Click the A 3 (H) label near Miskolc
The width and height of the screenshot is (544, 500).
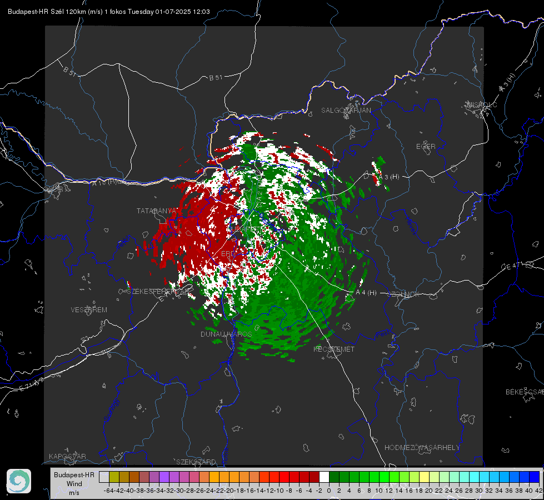tap(507, 83)
